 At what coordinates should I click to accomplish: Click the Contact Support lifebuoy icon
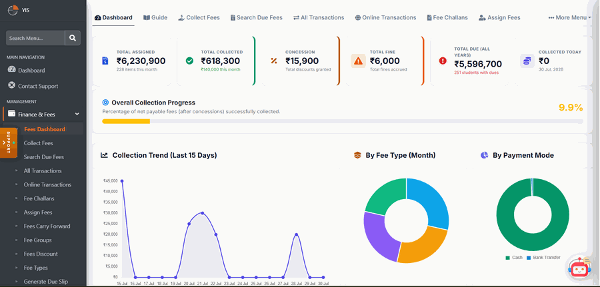point(11,86)
